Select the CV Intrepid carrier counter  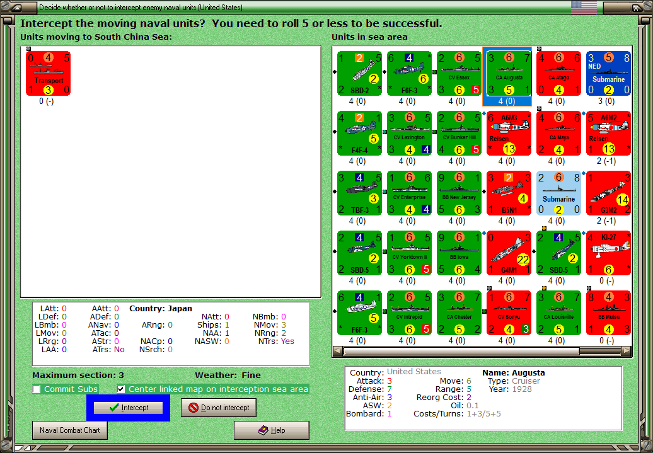point(409,313)
